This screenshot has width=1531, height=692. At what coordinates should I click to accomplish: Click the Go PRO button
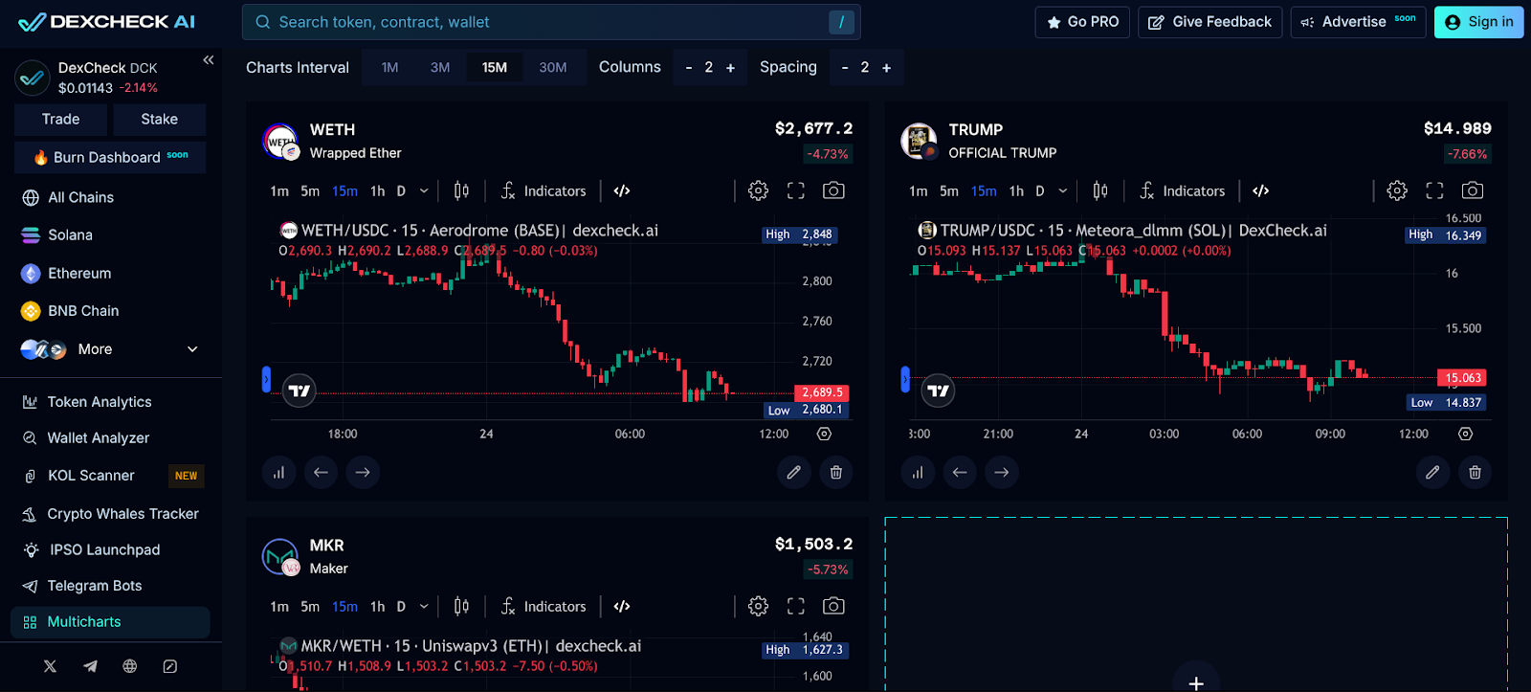point(1082,22)
